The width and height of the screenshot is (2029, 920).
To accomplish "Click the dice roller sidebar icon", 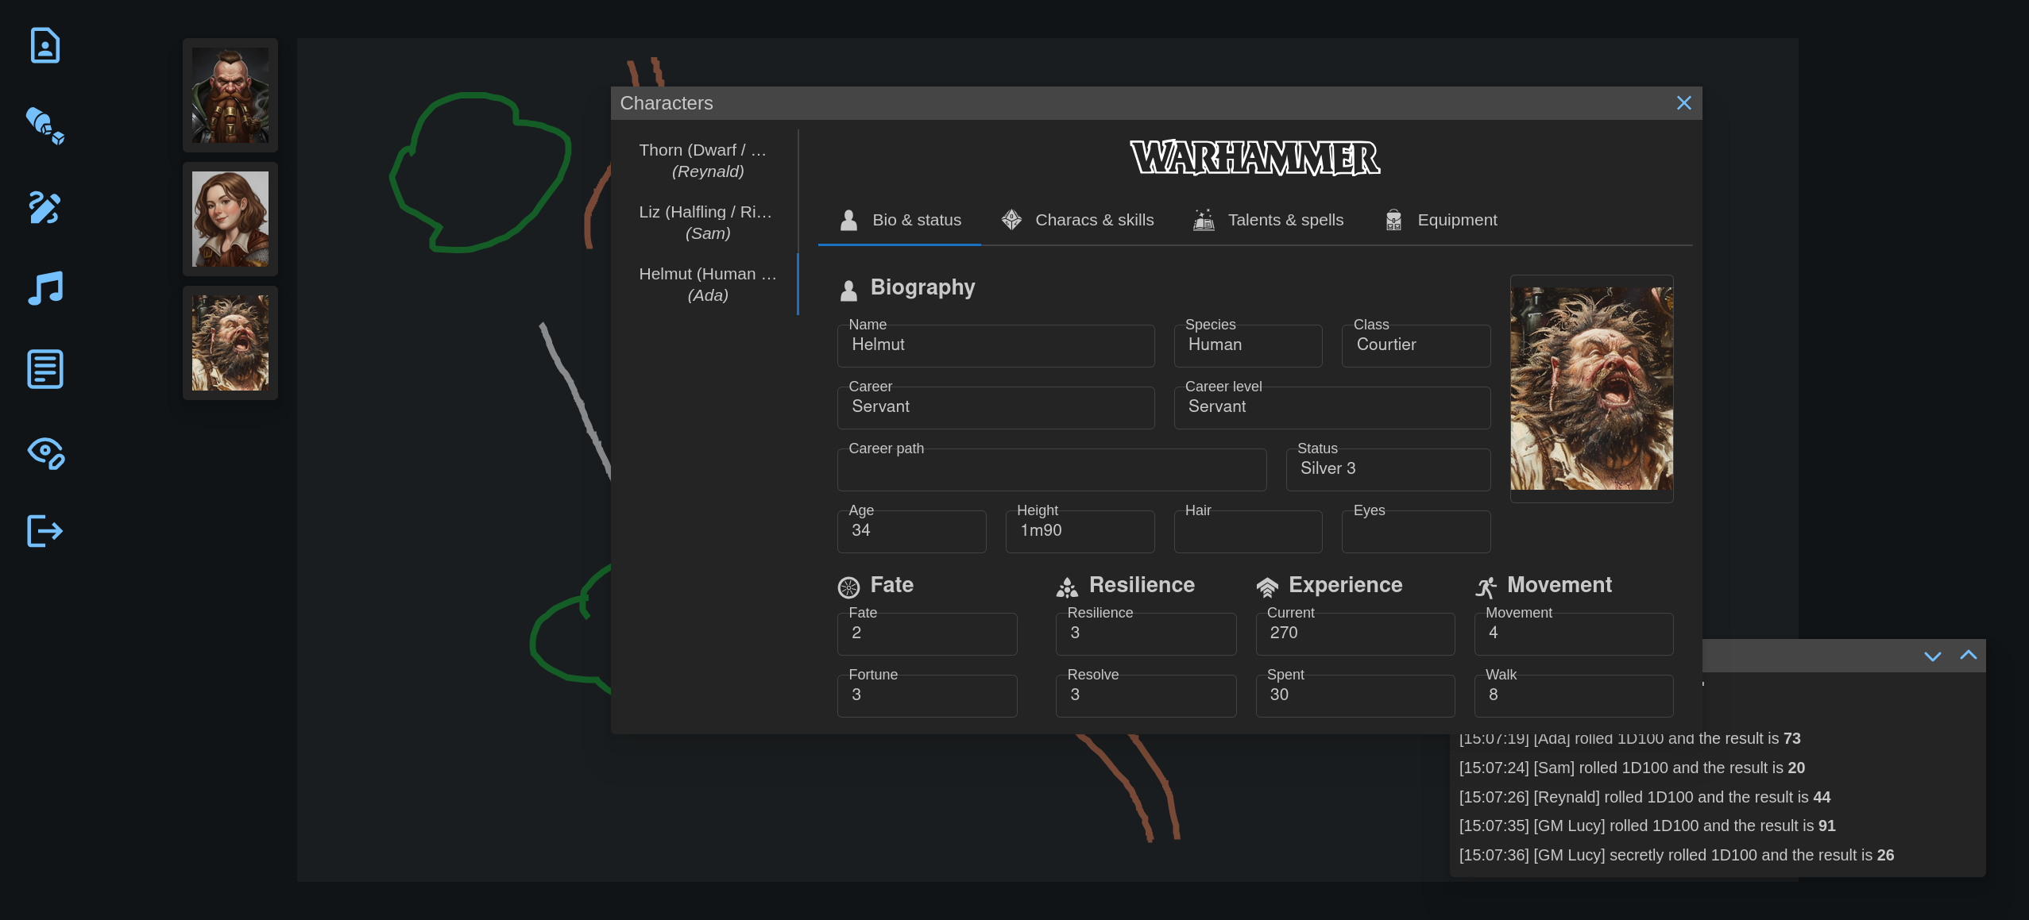I will (45, 126).
